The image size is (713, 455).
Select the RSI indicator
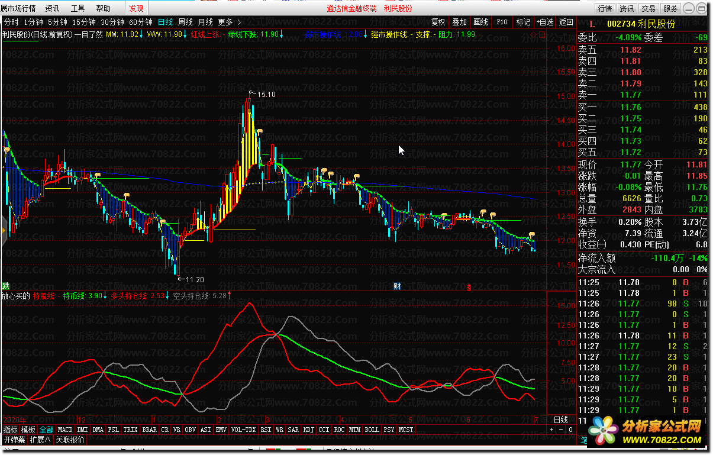coord(266,430)
